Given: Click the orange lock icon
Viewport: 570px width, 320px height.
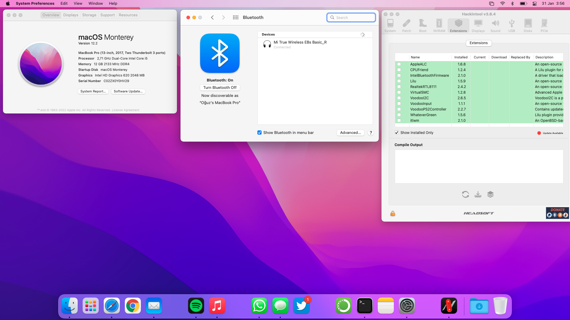Looking at the screenshot, I should tap(392, 213).
